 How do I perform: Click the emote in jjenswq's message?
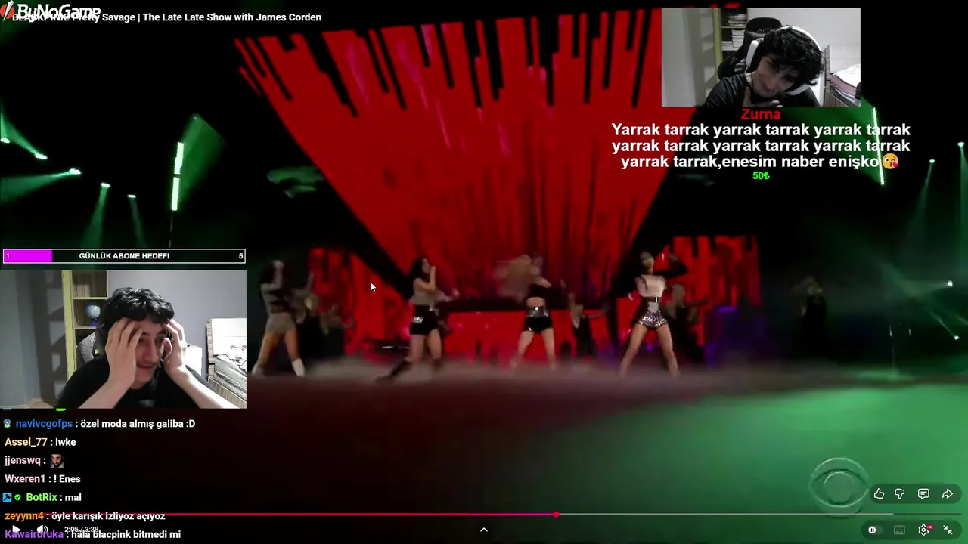(x=57, y=460)
